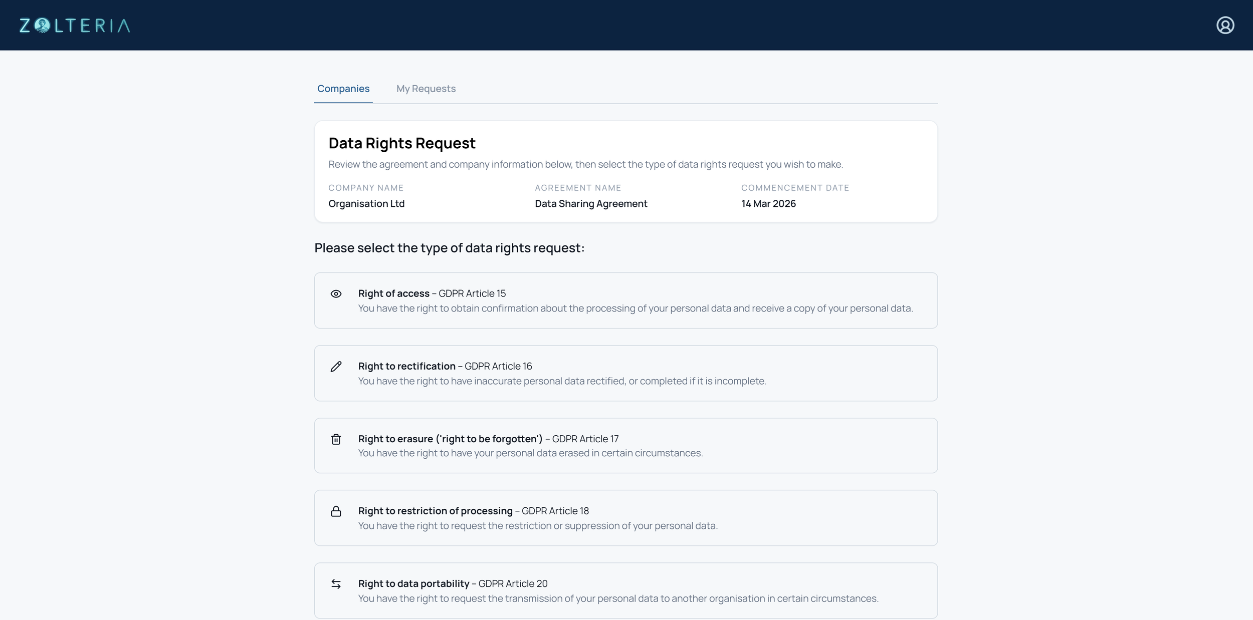Click the 'GDPR Article 15' text
The image size is (1253, 620).
(472, 293)
